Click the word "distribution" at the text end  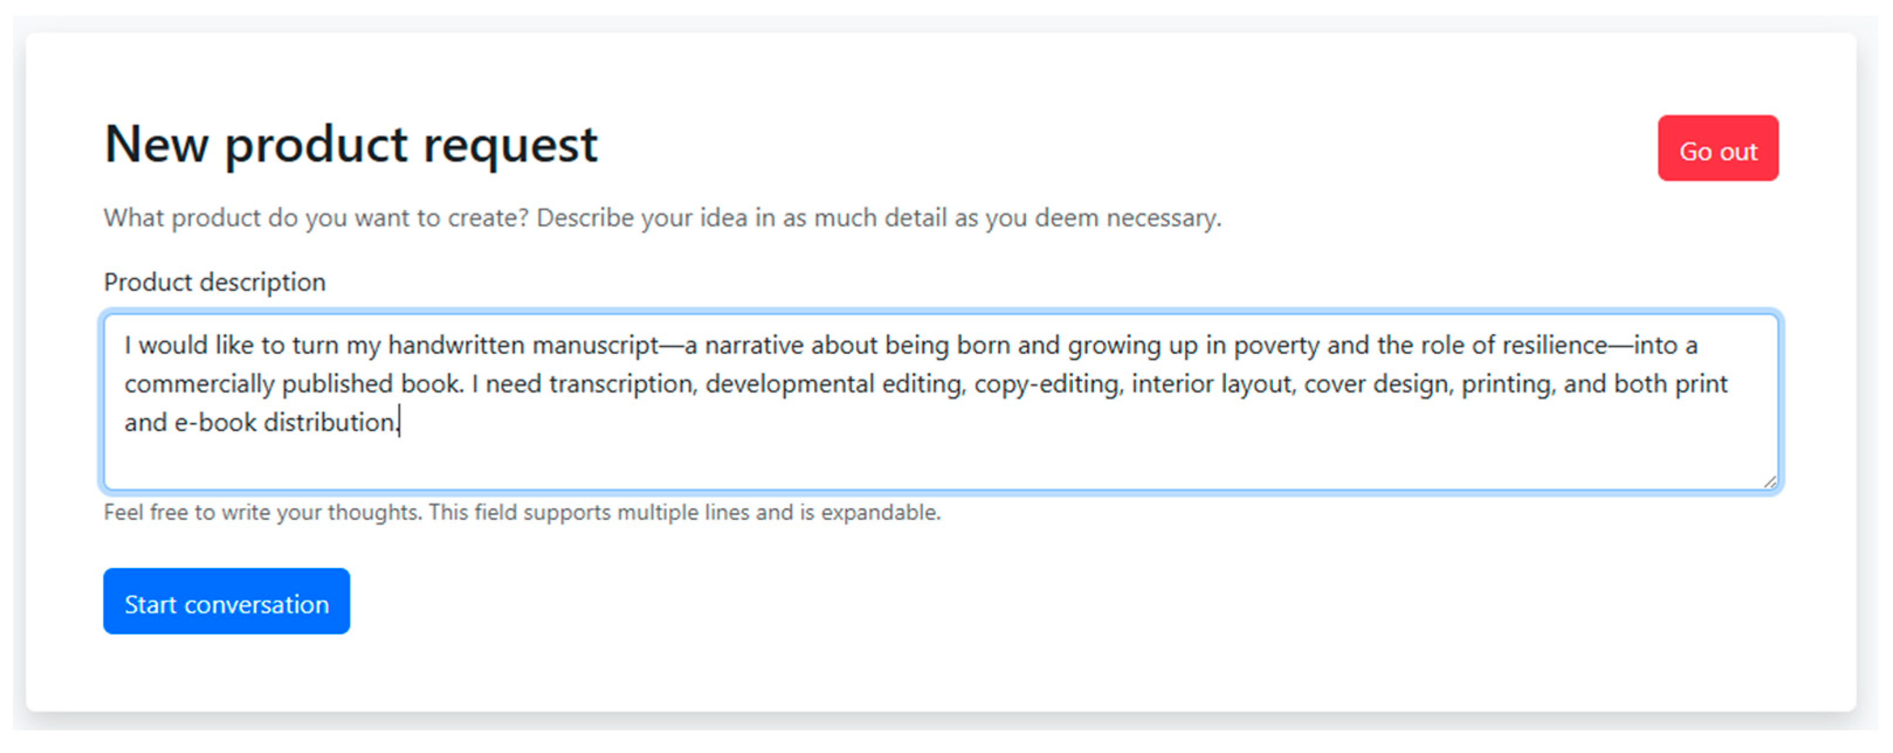tap(329, 423)
